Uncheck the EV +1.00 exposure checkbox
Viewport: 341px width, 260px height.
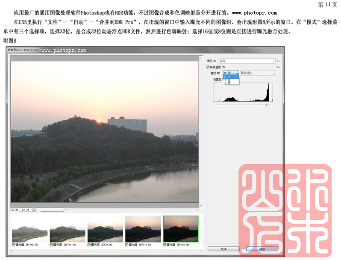(51, 245)
